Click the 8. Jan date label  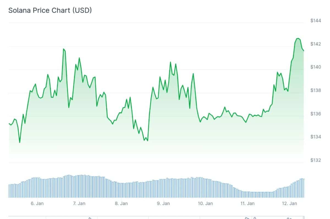(121, 204)
